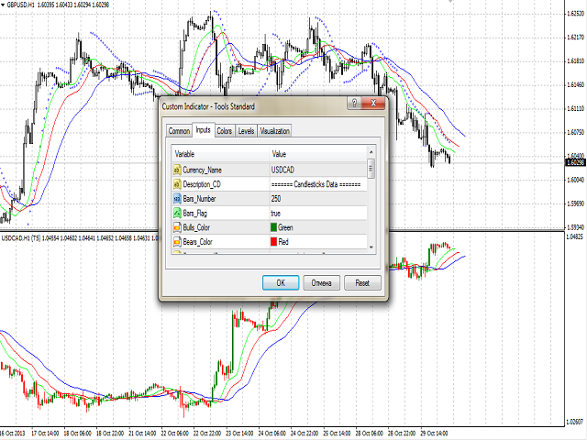
Task: Click the 23 Oct 14:00 time label
Action: click(x=238, y=434)
